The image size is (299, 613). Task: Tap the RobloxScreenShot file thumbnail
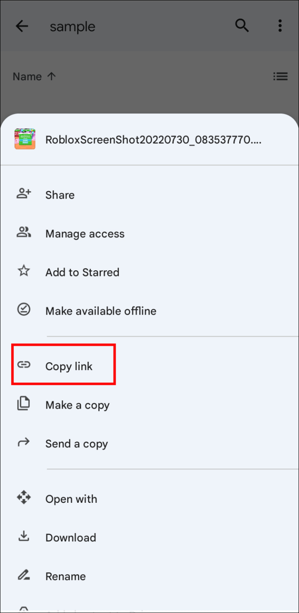point(25,139)
